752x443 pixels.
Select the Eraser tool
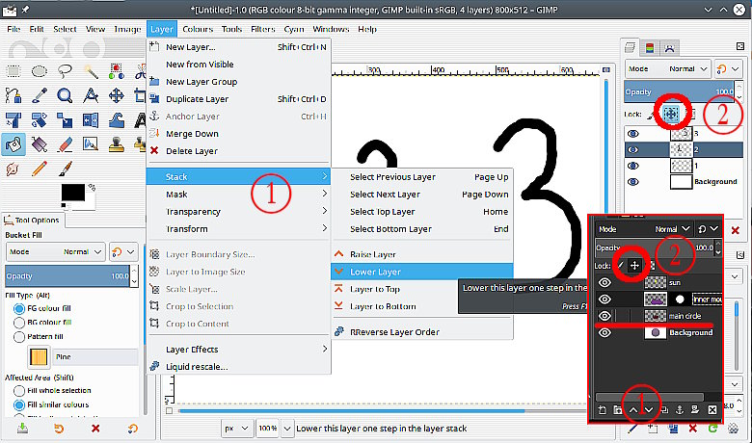(65, 144)
